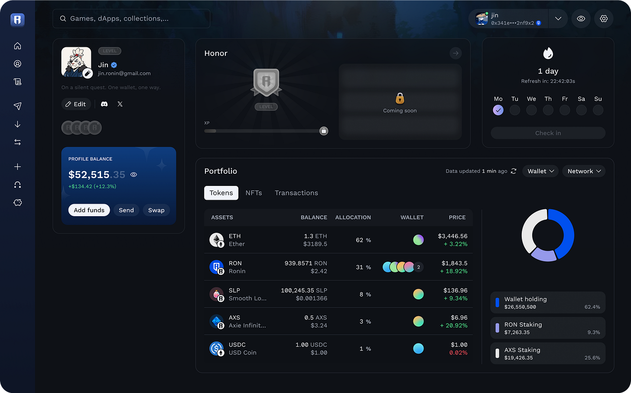The height and width of the screenshot is (393, 631).
Task: Click the receive down-arrow sidebar icon
Action: click(17, 124)
